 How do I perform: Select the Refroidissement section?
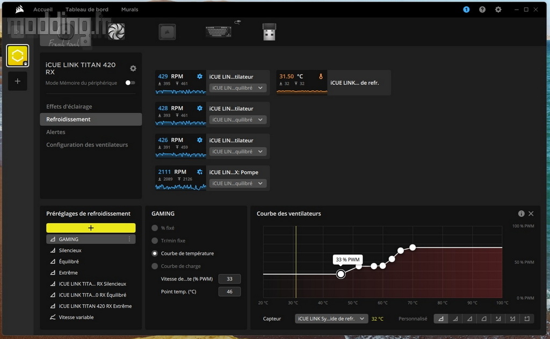[91, 119]
